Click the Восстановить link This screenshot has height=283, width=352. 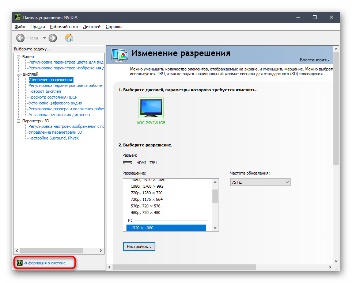(314, 60)
